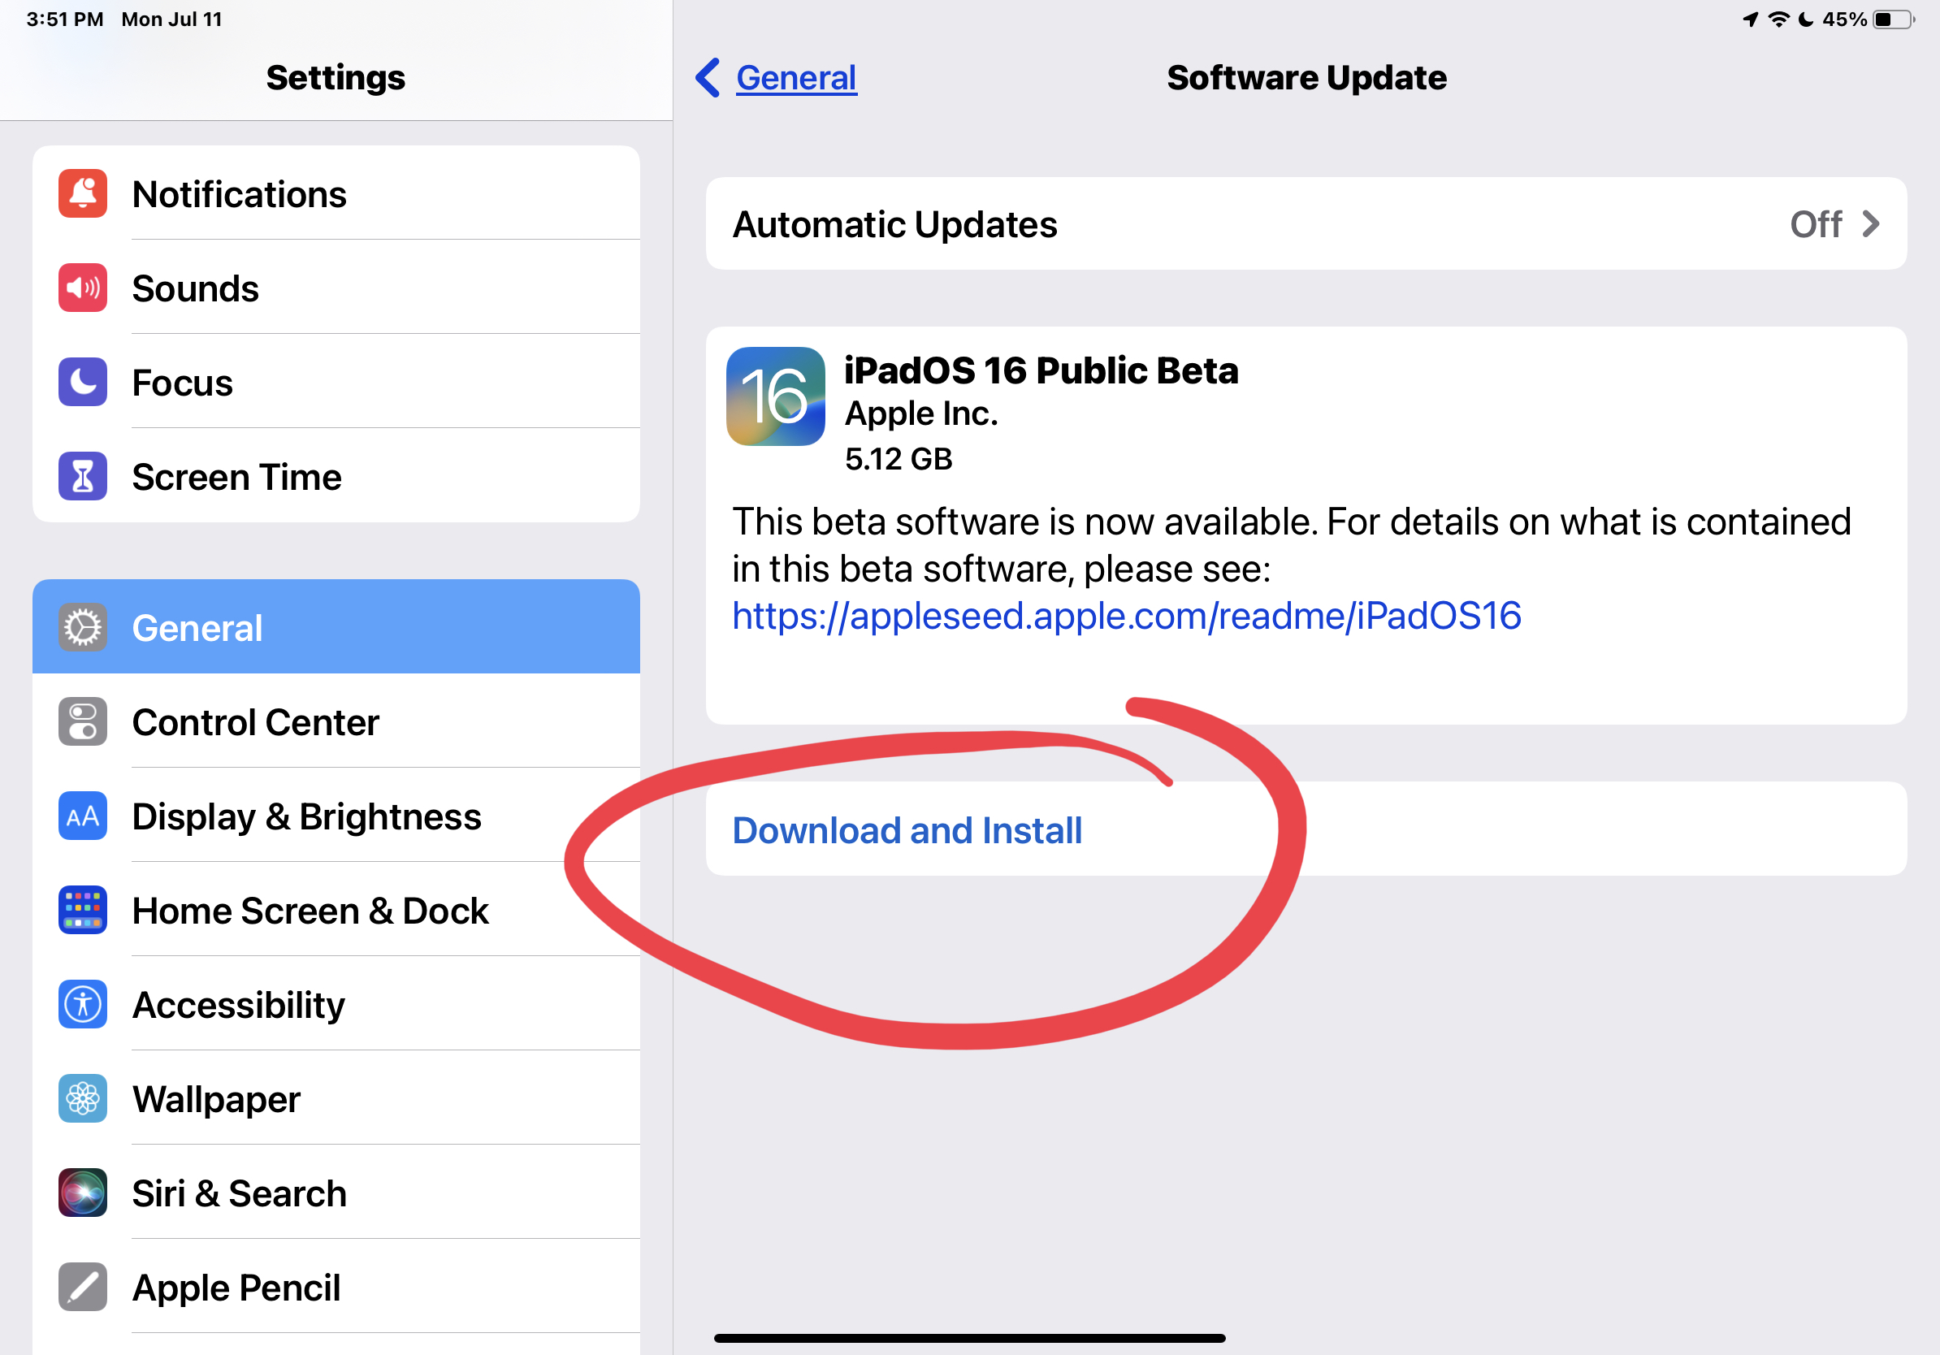The height and width of the screenshot is (1355, 1940).
Task: Tap the Accessibility figure icon
Action: [x=83, y=1004]
